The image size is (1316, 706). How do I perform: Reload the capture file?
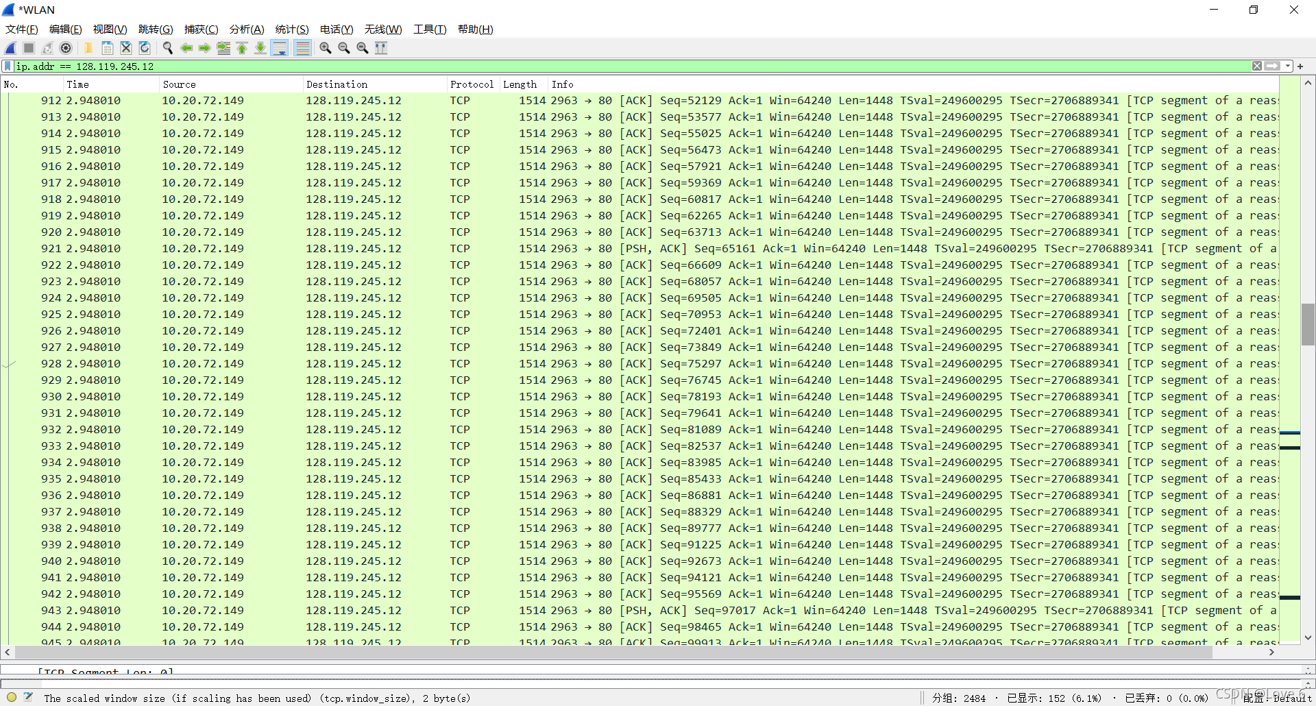[x=145, y=48]
